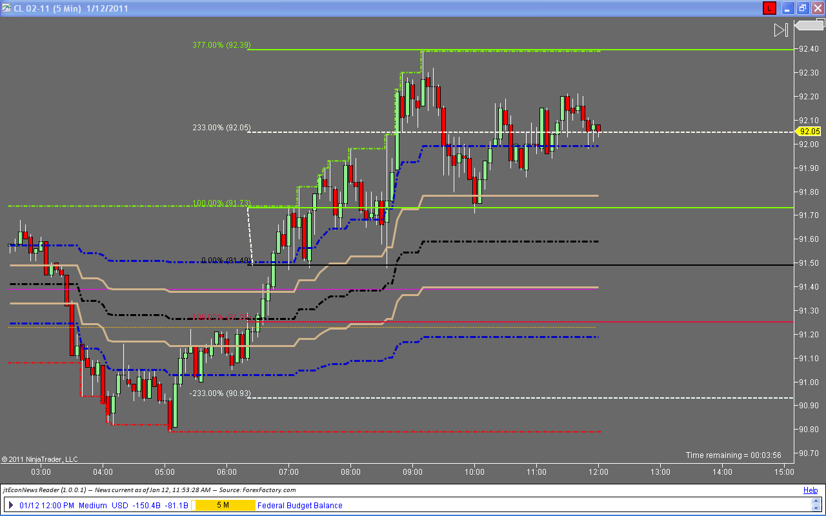Click the -81.1B previous value

point(176,505)
